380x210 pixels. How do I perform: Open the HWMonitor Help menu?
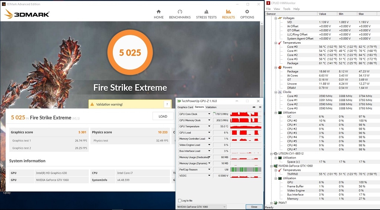[x=297, y=9]
